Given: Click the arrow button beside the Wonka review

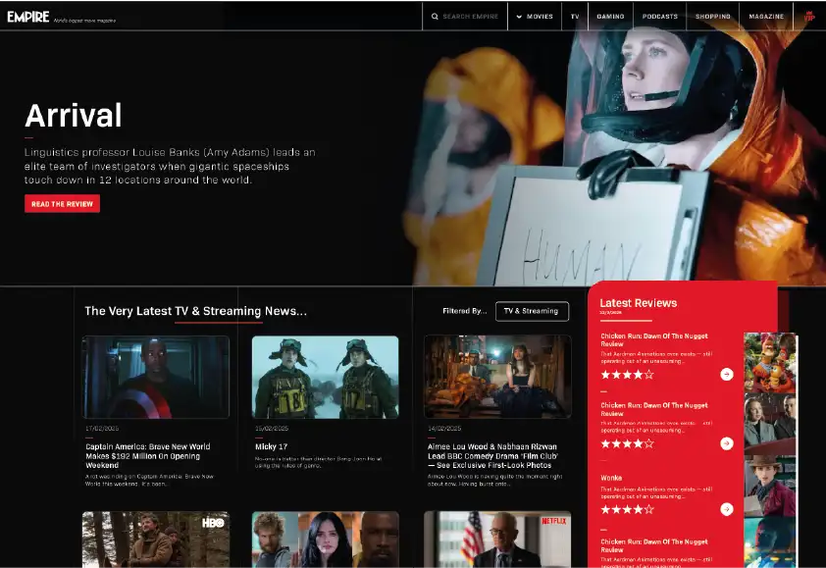Looking at the screenshot, I should click(727, 509).
